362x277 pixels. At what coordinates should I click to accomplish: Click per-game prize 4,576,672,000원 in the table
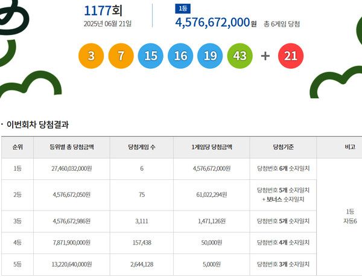point(212,169)
